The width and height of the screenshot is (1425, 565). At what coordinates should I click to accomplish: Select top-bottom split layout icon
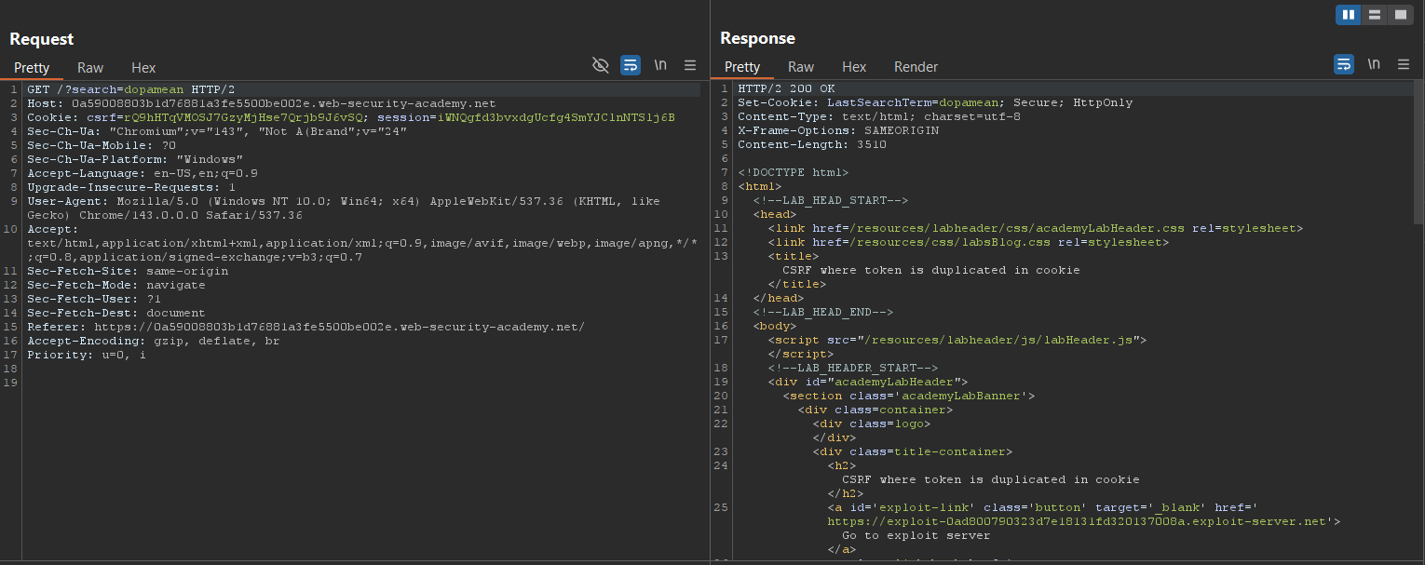(1374, 15)
